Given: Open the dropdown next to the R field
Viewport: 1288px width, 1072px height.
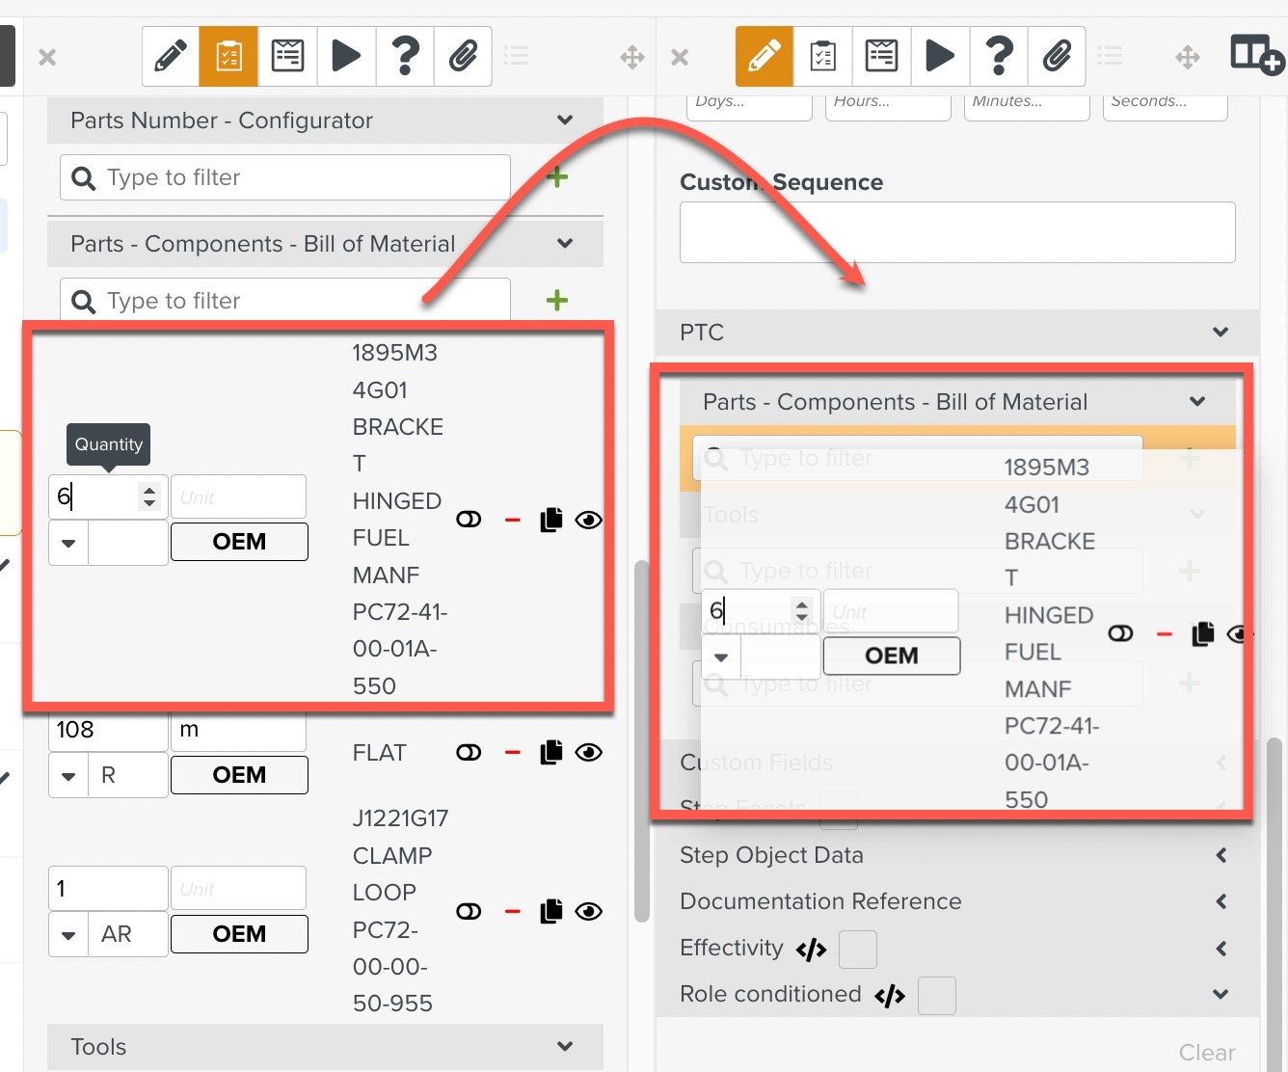Looking at the screenshot, I should click(68, 776).
